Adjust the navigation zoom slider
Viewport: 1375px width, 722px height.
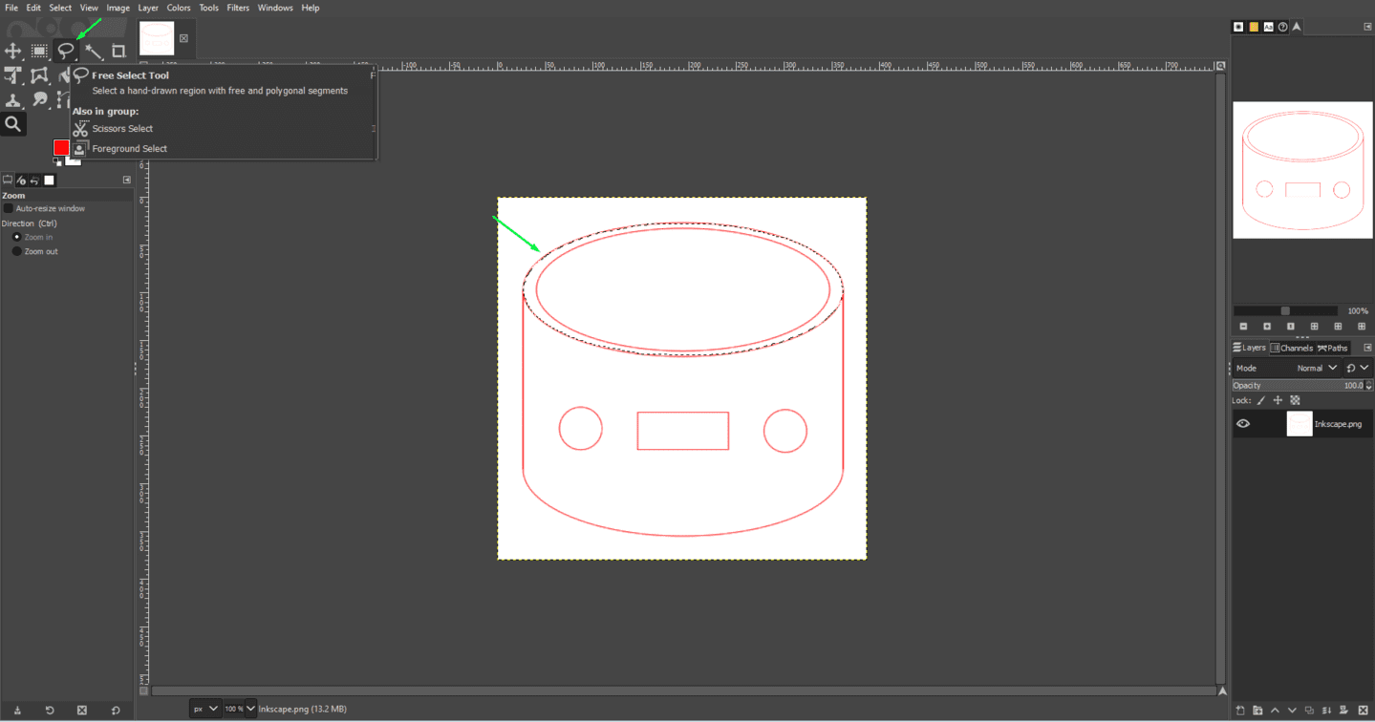click(1285, 310)
